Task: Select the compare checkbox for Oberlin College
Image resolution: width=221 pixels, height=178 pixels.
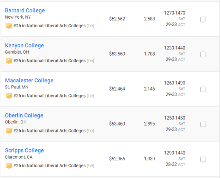Action: [203, 124]
